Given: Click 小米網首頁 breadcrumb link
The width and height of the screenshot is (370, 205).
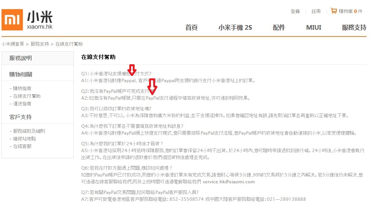Looking at the screenshot, I should pos(13,44).
